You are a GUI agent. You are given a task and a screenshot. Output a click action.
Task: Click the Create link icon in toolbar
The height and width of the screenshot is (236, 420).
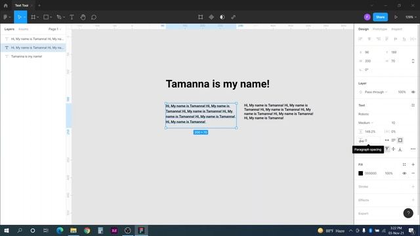234,17
